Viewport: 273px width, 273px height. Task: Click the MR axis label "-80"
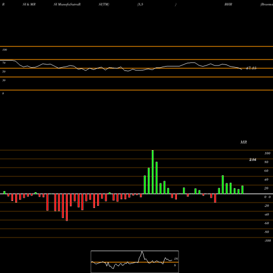[266, 232]
